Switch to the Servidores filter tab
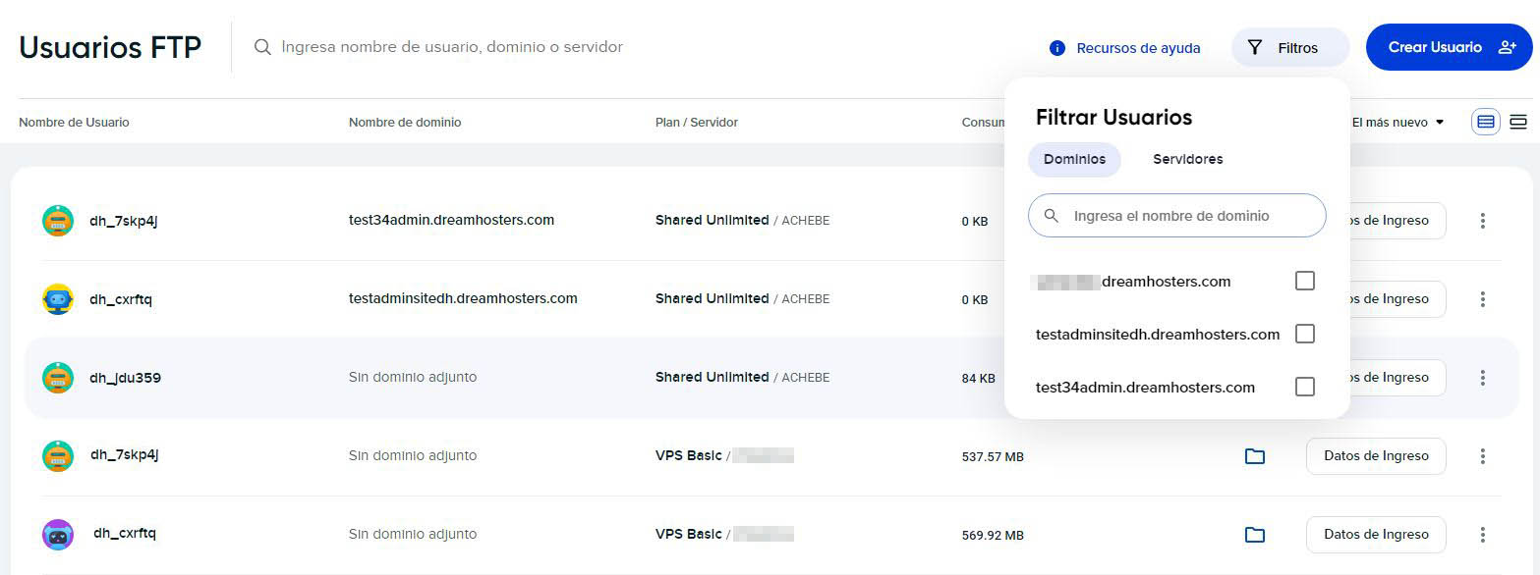This screenshot has width=1540, height=575. tap(1187, 159)
